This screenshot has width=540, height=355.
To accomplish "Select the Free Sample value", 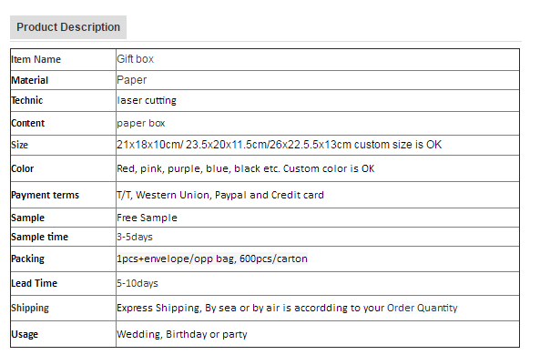I will coord(147,218).
